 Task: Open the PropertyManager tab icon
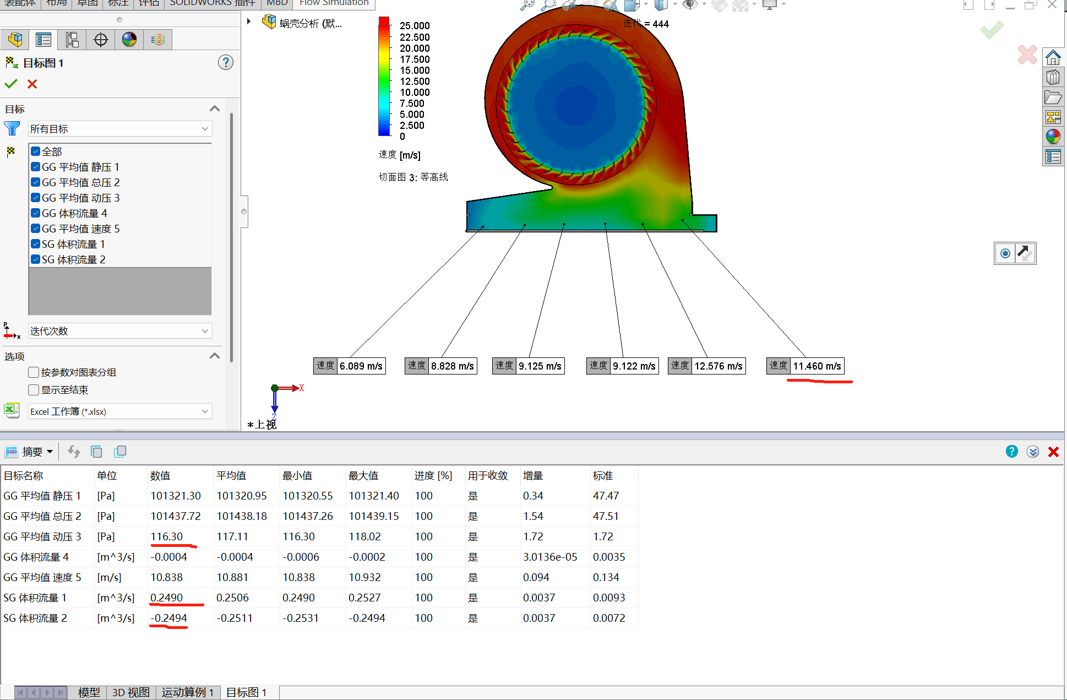tap(43, 40)
